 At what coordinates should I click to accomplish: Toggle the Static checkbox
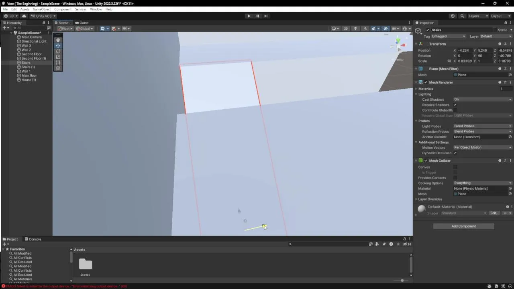tap(494, 30)
